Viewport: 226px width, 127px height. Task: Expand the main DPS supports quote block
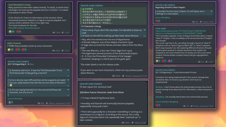click(x=68, y=86)
